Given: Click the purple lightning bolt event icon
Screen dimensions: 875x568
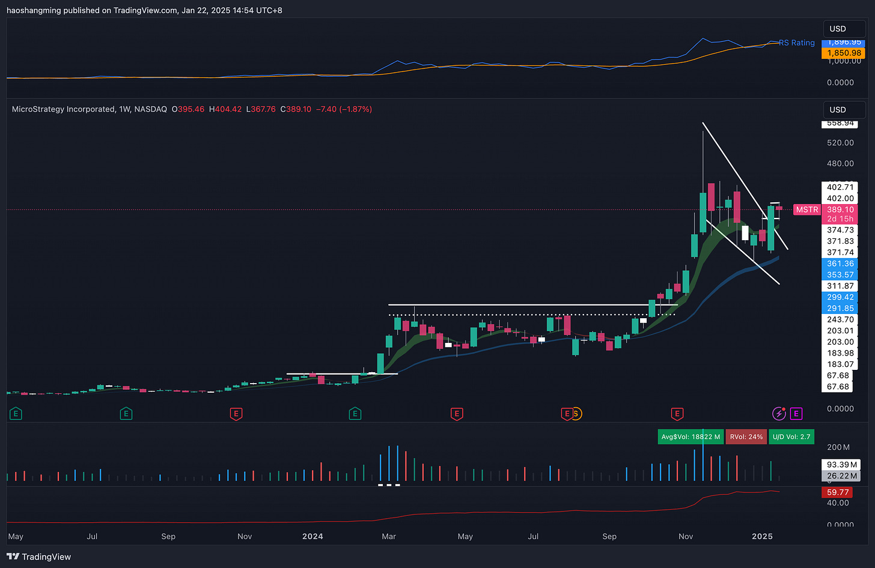Looking at the screenshot, I should pyautogui.click(x=779, y=413).
